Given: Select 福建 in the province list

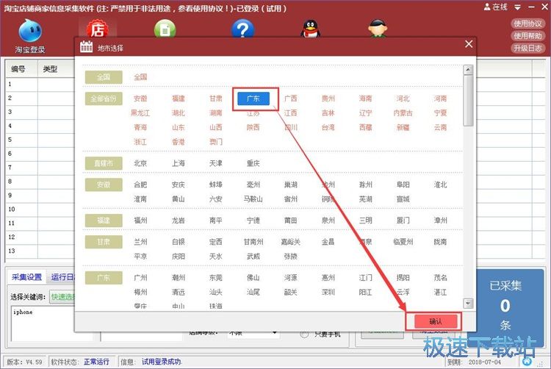Looking at the screenshot, I should point(179,98).
